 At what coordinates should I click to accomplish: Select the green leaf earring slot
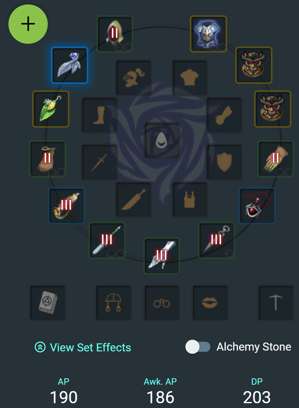(x=51, y=109)
